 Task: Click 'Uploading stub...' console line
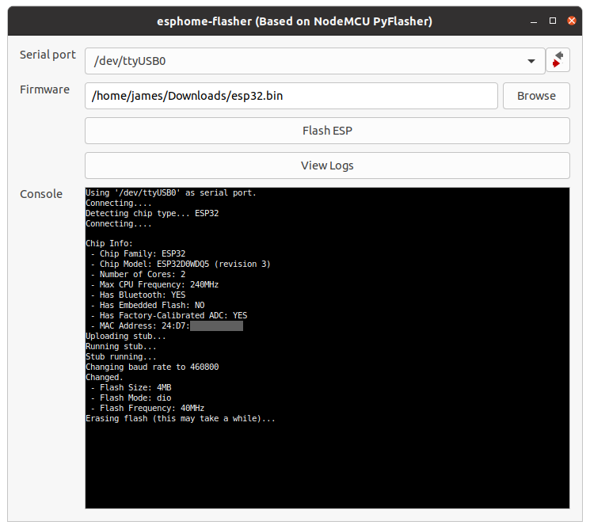126,337
